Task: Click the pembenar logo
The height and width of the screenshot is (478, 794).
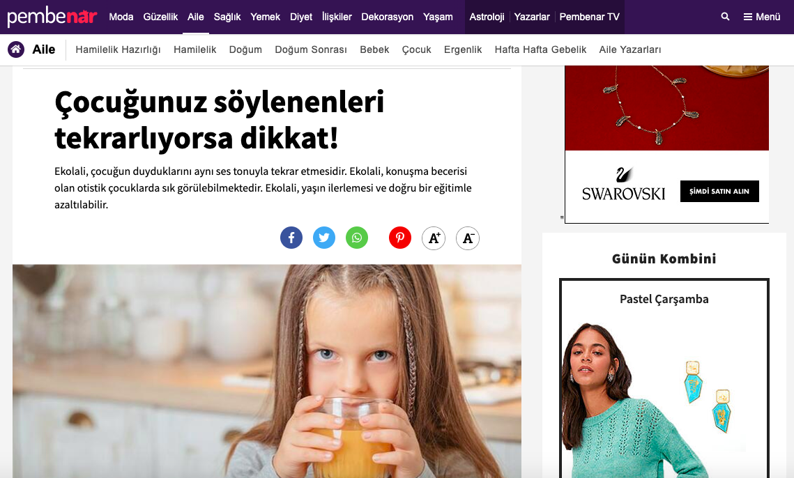Action: [x=52, y=17]
